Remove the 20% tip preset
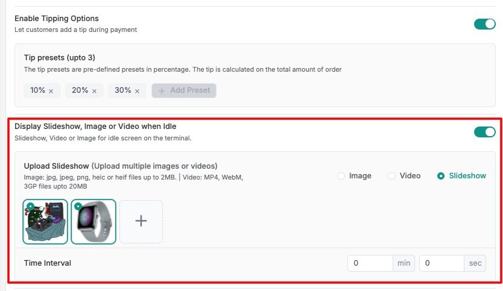This screenshot has width=503, height=291. coord(94,91)
